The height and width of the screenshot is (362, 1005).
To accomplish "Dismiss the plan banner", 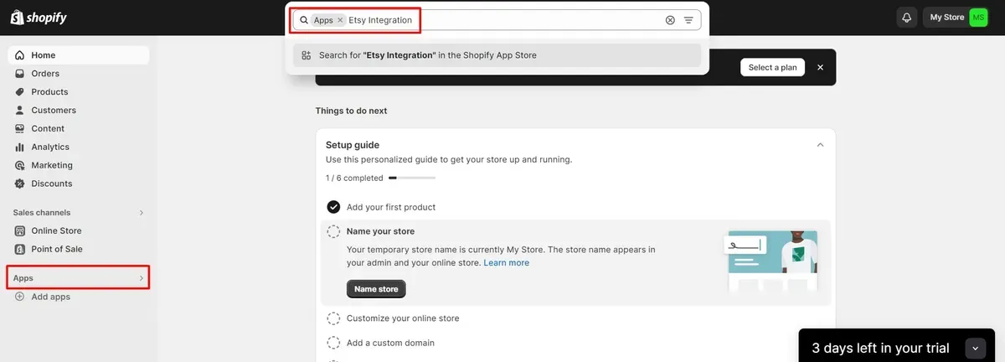I will point(820,67).
